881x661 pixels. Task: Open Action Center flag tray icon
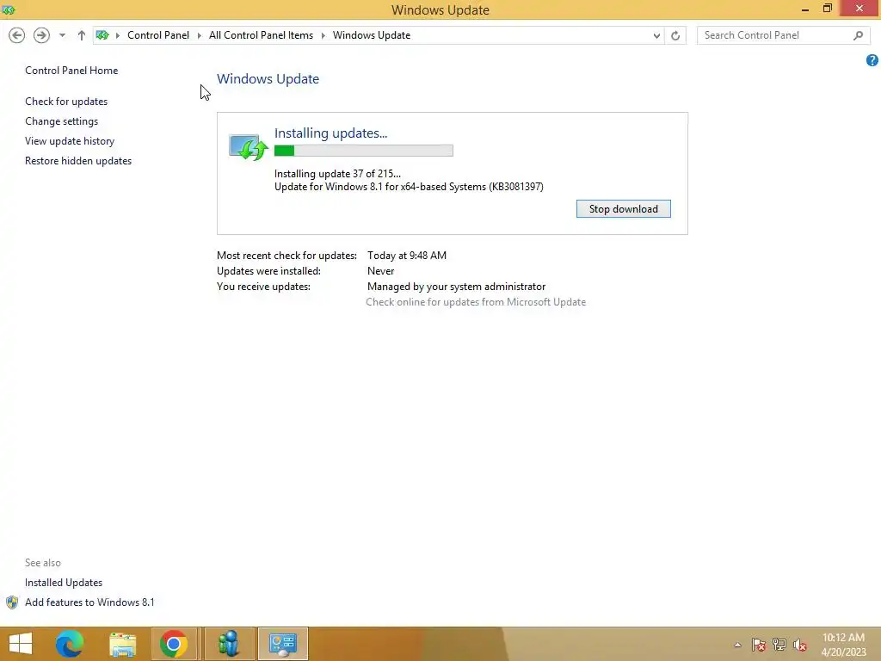(759, 645)
